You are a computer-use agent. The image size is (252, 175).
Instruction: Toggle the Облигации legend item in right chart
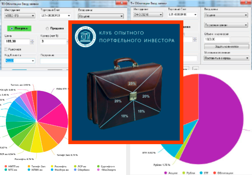pos(223,173)
